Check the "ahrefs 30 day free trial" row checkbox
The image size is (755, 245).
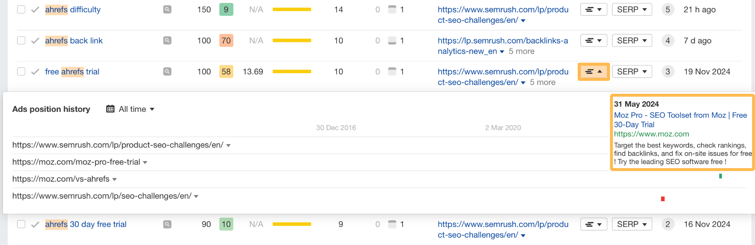pos(21,224)
